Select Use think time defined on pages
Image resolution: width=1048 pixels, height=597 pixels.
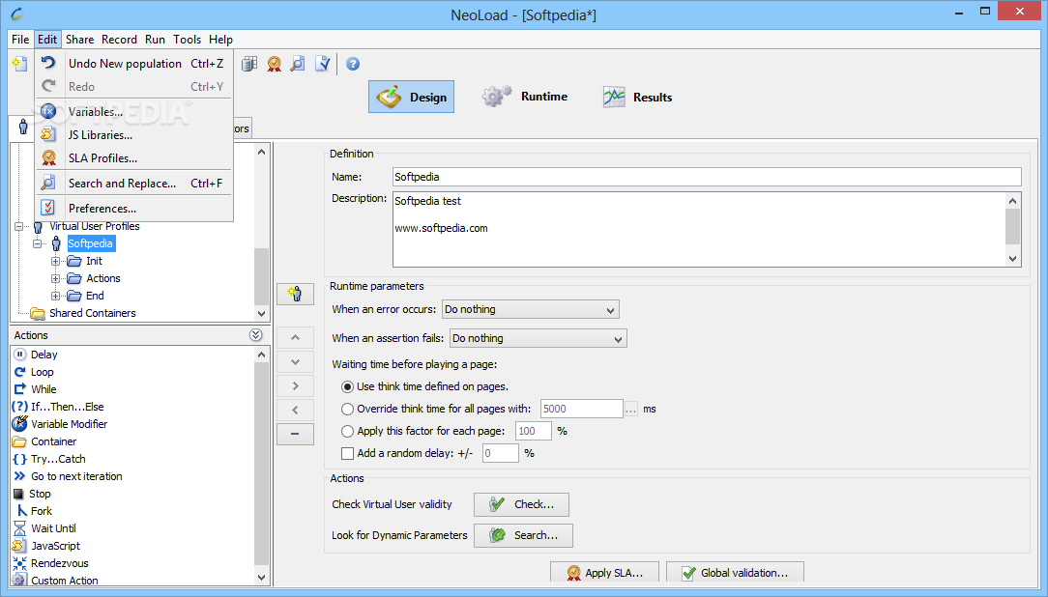click(347, 386)
